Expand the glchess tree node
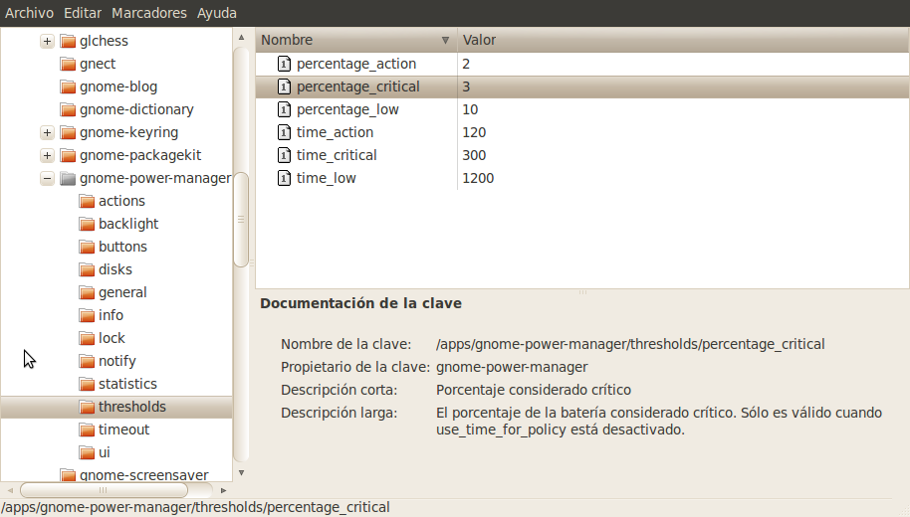 coord(47,41)
